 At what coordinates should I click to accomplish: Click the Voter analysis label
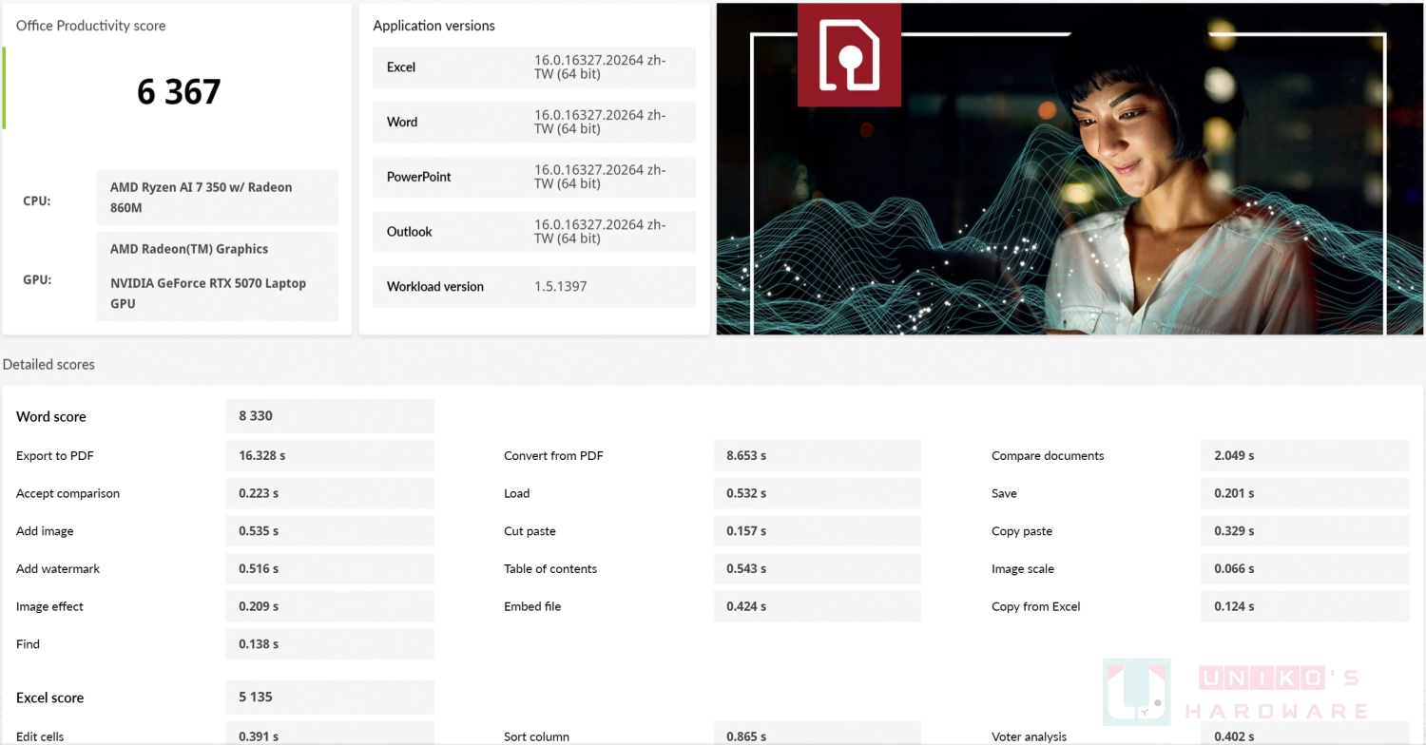[x=1030, y=736]
